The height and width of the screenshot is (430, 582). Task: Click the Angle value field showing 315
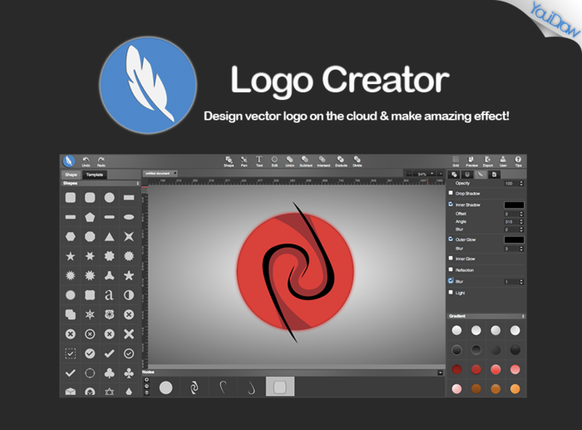point(511,222)
